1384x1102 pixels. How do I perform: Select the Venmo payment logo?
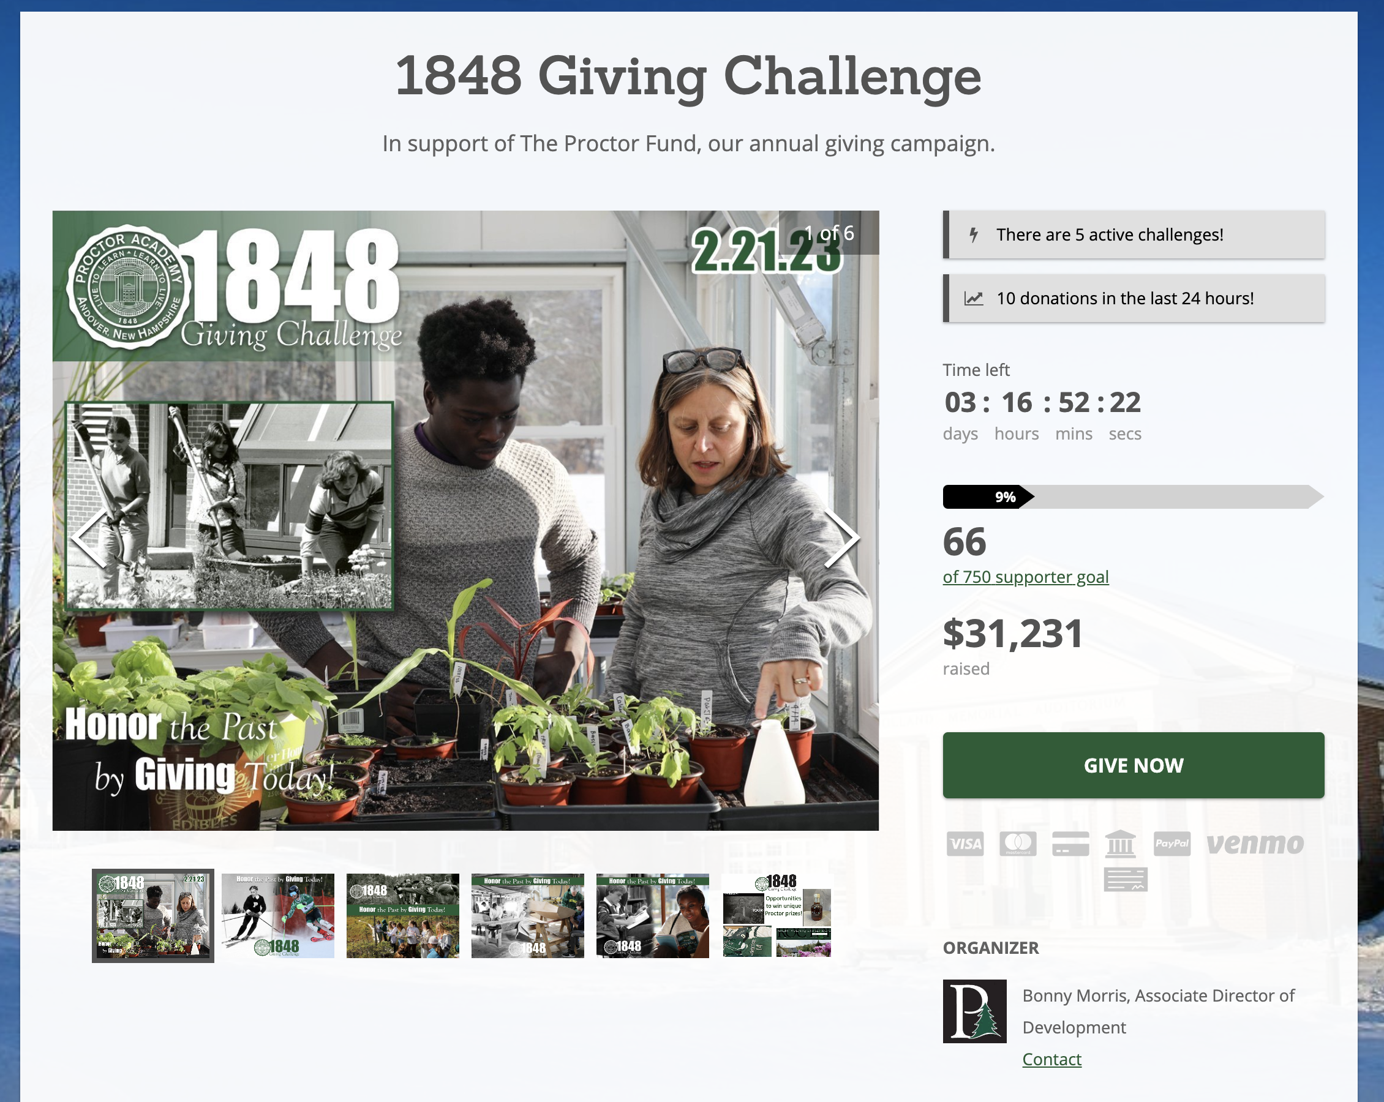1255,844
